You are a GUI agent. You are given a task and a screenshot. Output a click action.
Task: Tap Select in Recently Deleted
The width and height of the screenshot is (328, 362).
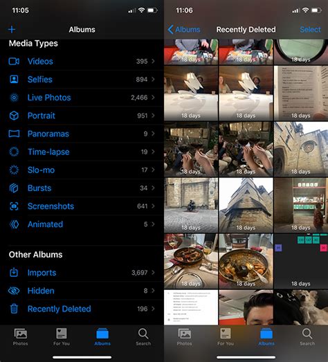coord(310,30)
